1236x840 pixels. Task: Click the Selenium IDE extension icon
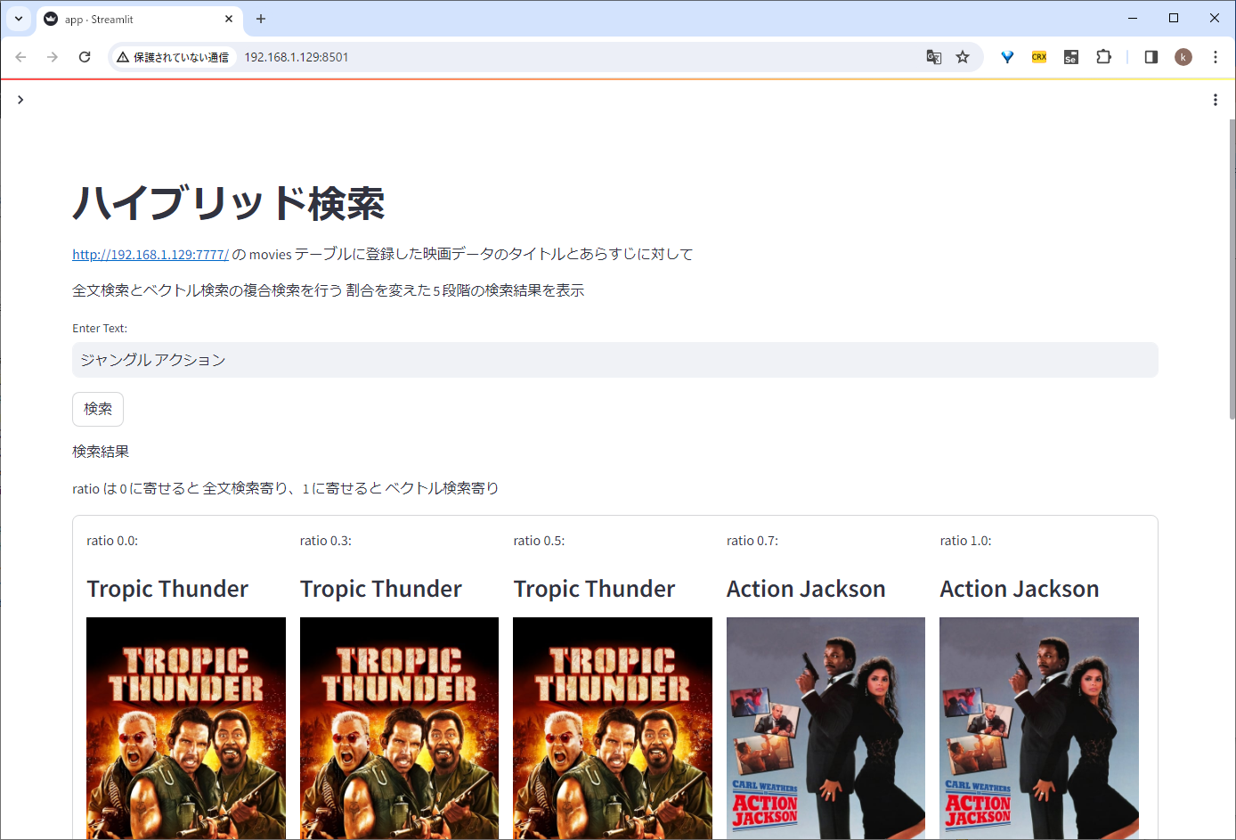pos(1071,57)
